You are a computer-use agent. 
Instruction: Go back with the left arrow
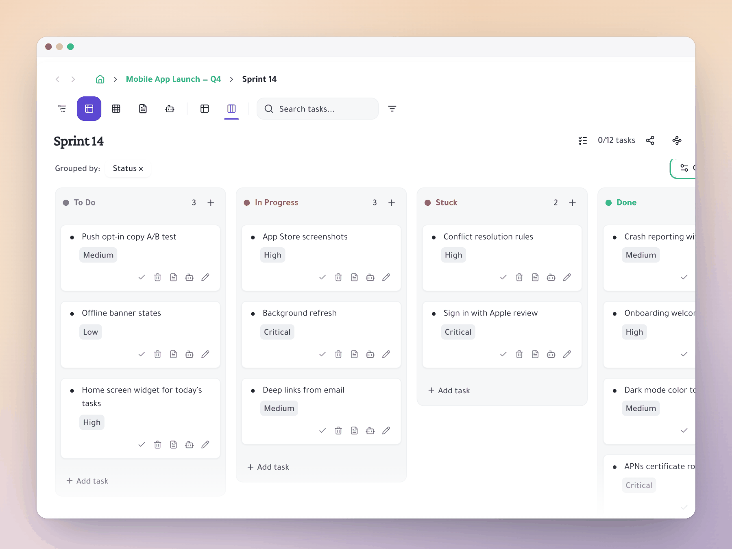click(58, 79)
